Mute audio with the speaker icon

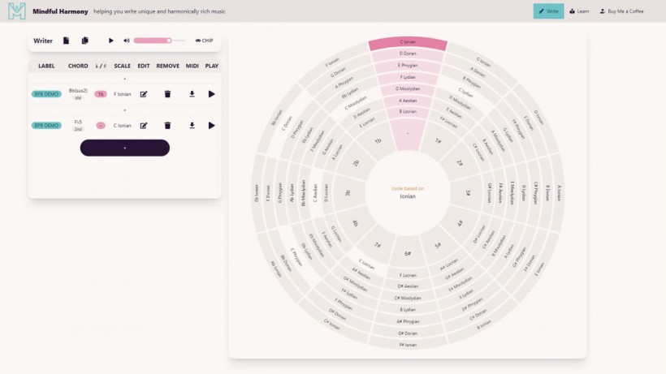click(x=126, y=41)
